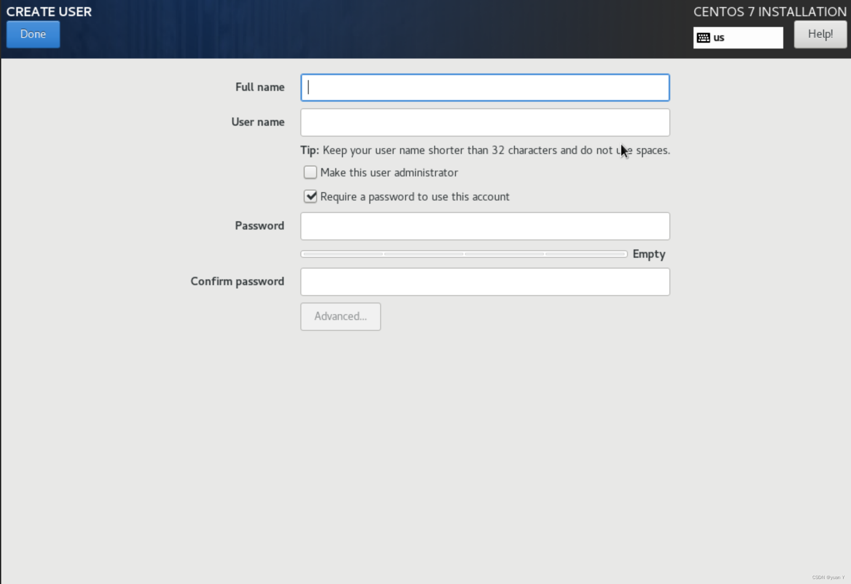Click the Full name label
The width and height of the screenshot is (851, 584).
pos(260,87)
